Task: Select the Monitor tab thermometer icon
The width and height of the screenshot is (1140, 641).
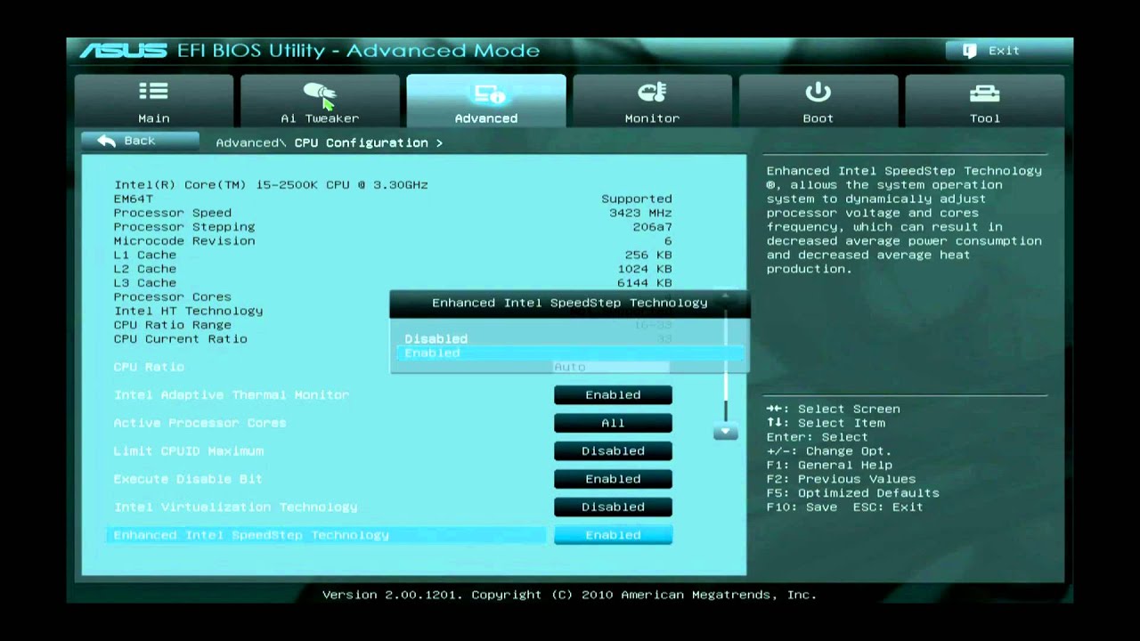Action: (x=652, y=92)
